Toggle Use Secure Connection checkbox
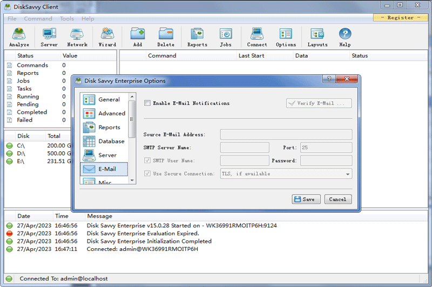The image size is (432, 287). coord(147,173)
